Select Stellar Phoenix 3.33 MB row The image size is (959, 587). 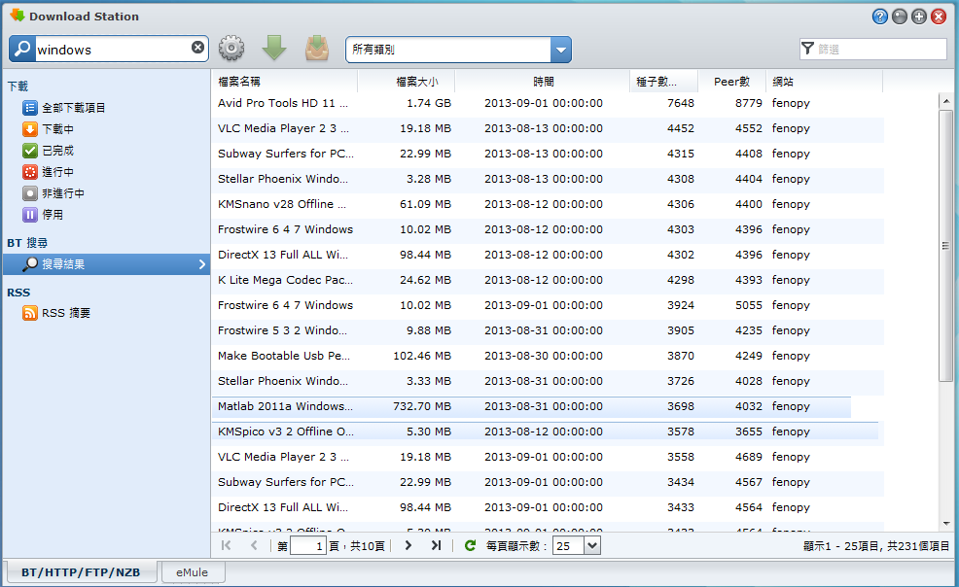click(x=548, y=382)
